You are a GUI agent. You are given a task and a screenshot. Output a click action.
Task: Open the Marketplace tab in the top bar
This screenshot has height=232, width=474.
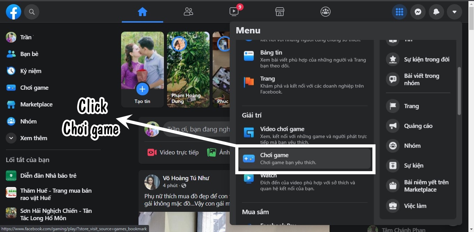(280, 12)
